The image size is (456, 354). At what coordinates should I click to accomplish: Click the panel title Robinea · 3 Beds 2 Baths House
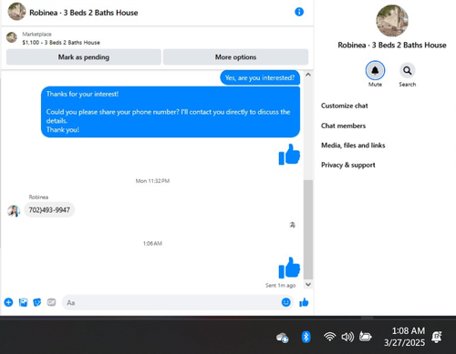[x=392, y=46]
